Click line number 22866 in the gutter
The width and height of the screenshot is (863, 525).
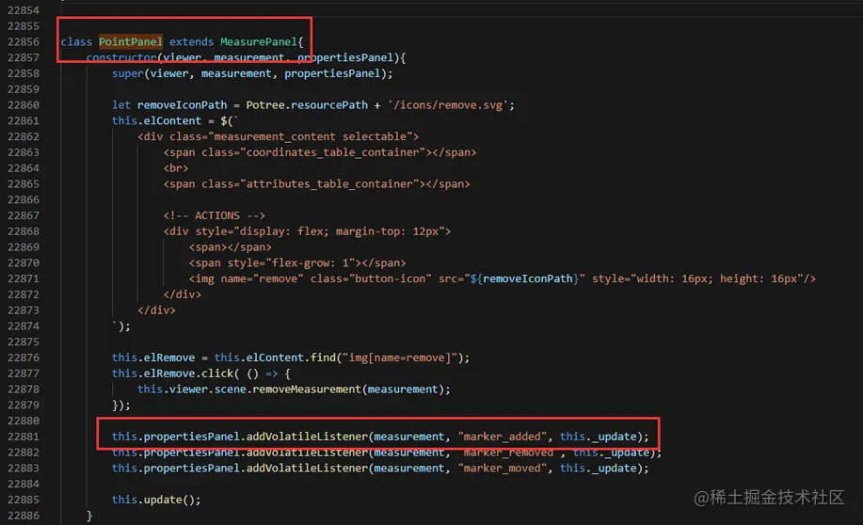(24, 199)
